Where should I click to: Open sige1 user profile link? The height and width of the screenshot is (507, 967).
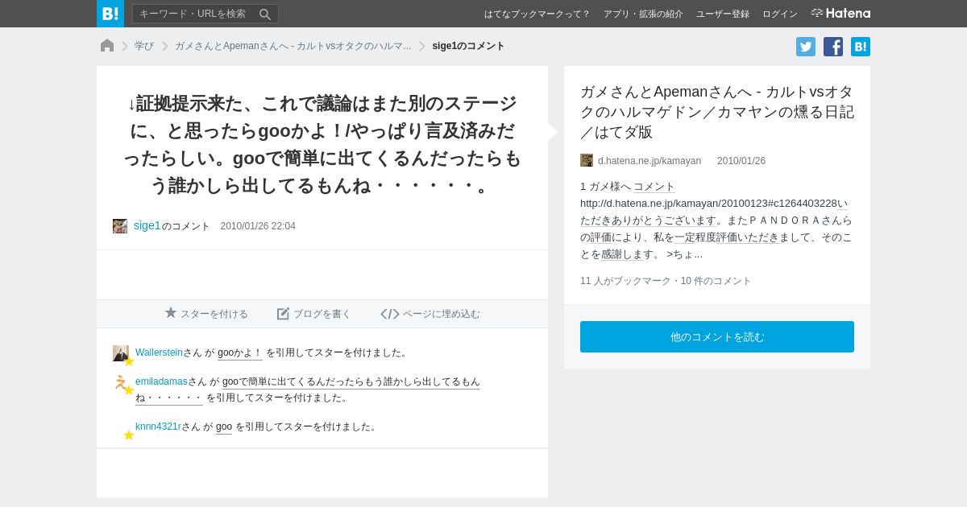click(147, 225)
